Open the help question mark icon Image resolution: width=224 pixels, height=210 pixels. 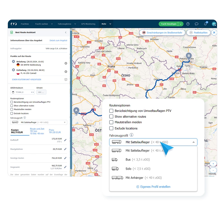pos(188,24)
